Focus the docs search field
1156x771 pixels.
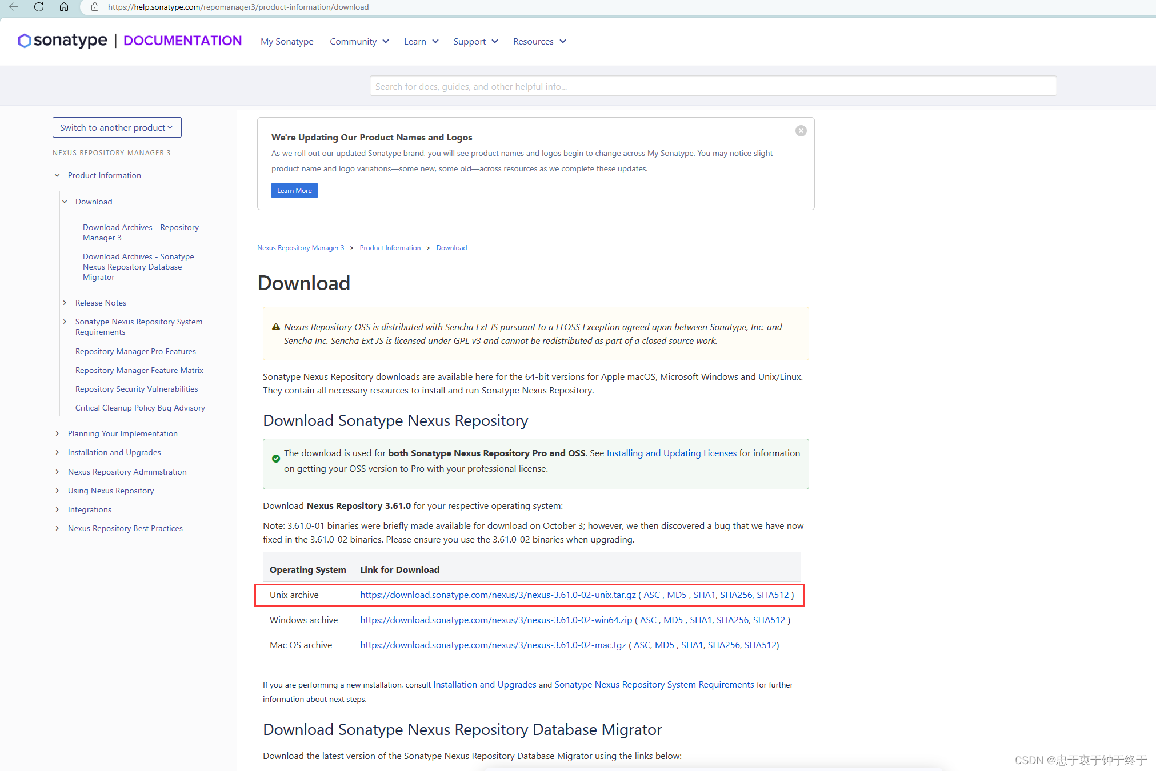coord(713,86)
